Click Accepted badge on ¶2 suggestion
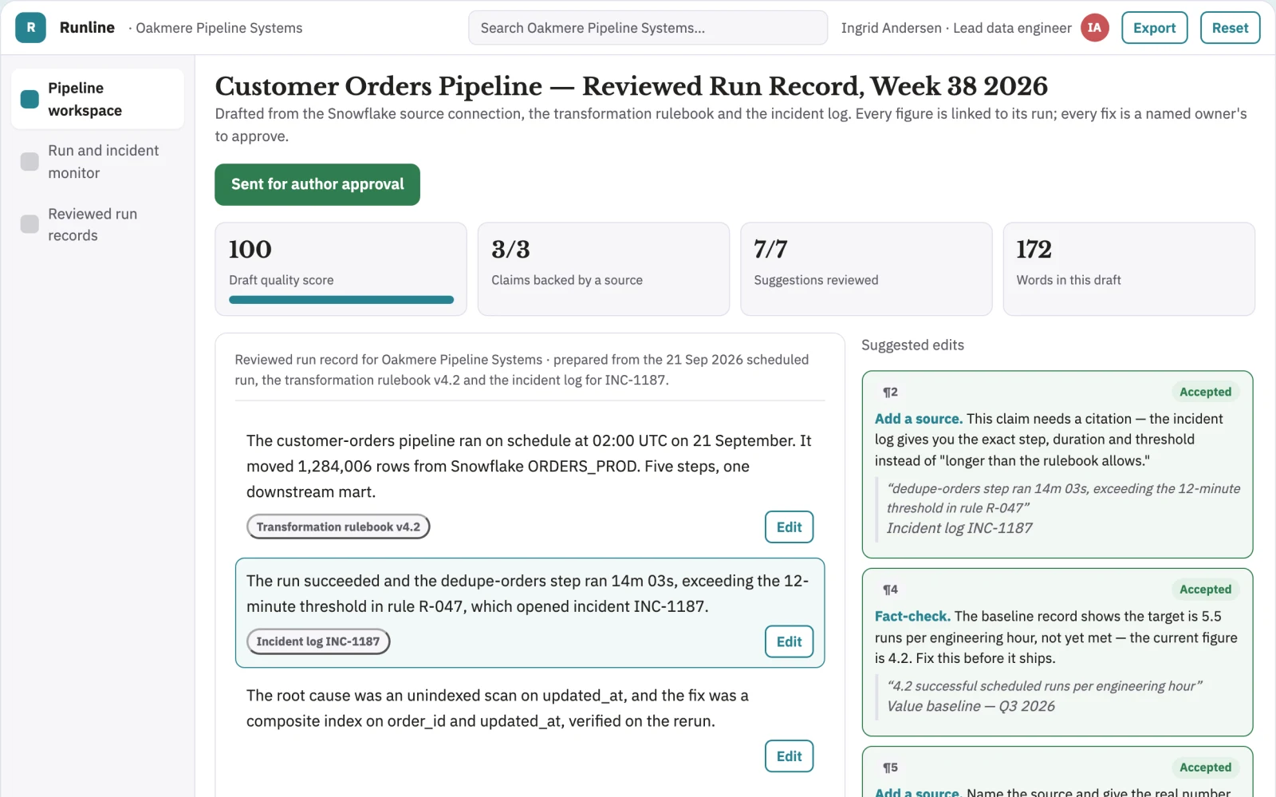1276x797 pixels. pos(1205,392)
